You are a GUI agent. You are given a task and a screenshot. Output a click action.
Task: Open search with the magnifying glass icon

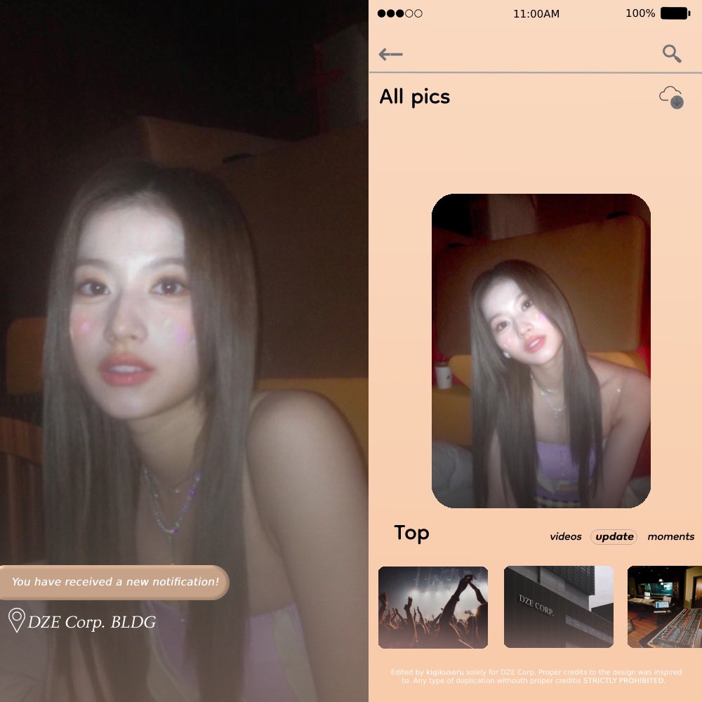[x=671, y=53]
